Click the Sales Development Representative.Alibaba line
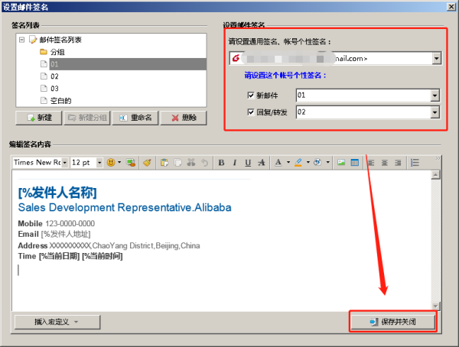459x347 pixels. [x=125, y=207]
